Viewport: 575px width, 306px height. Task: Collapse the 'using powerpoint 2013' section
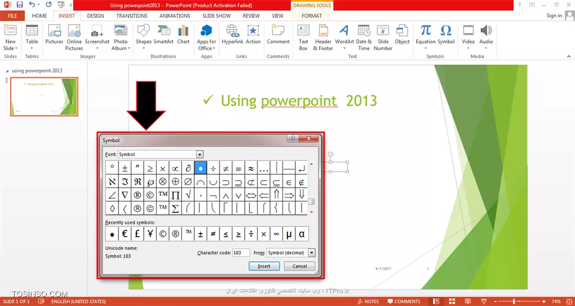point(8,71)
